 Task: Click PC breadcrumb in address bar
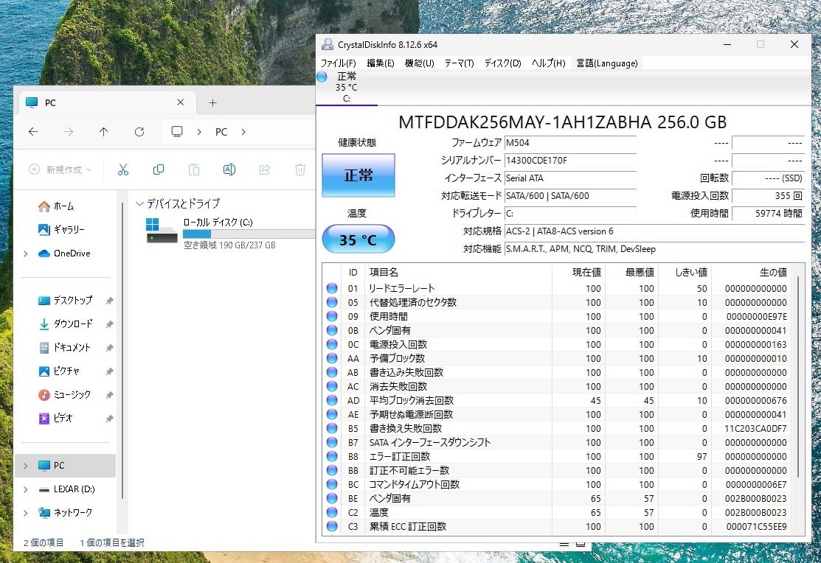[x=221, y=132]
